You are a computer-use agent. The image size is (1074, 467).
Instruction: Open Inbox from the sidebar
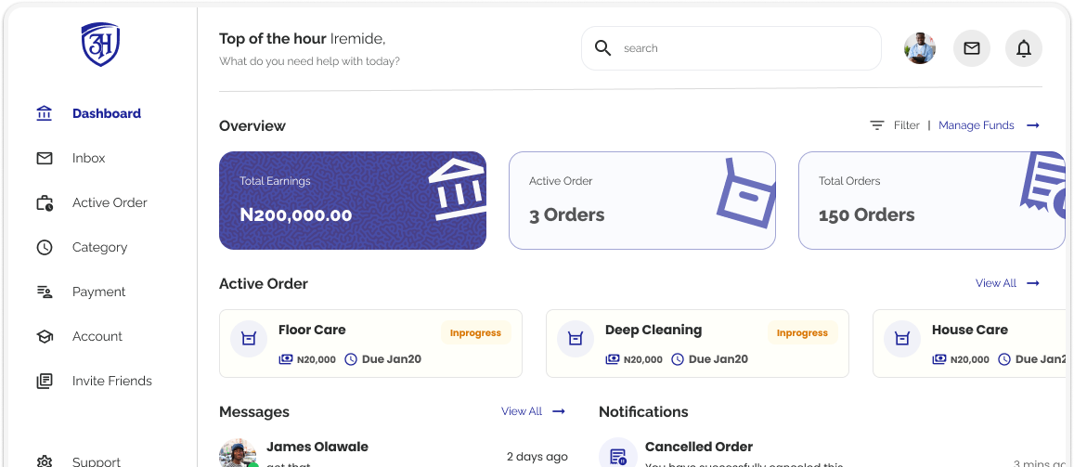[x=88, y=158]
